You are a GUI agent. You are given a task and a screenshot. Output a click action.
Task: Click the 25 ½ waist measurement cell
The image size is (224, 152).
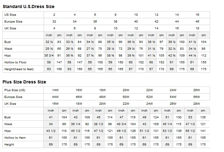point(49,49)
